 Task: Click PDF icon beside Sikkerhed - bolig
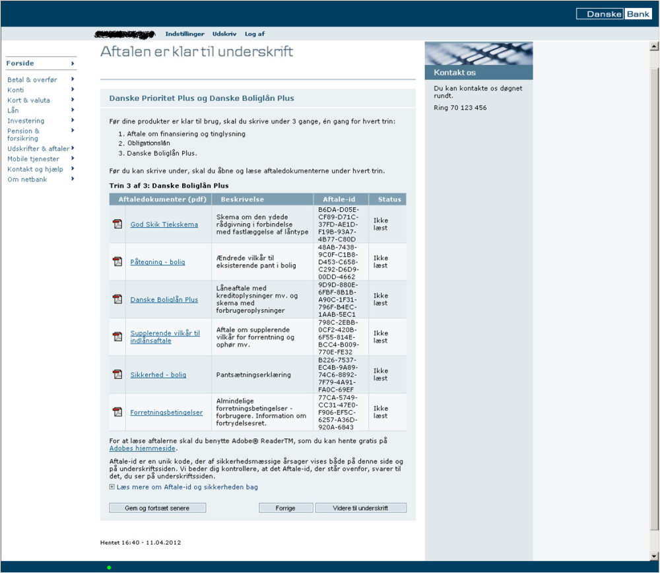point(117,374)
